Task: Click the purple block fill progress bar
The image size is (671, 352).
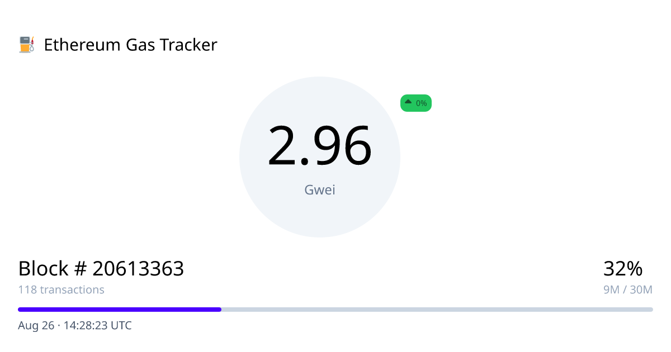Action: tap(119, 309)
